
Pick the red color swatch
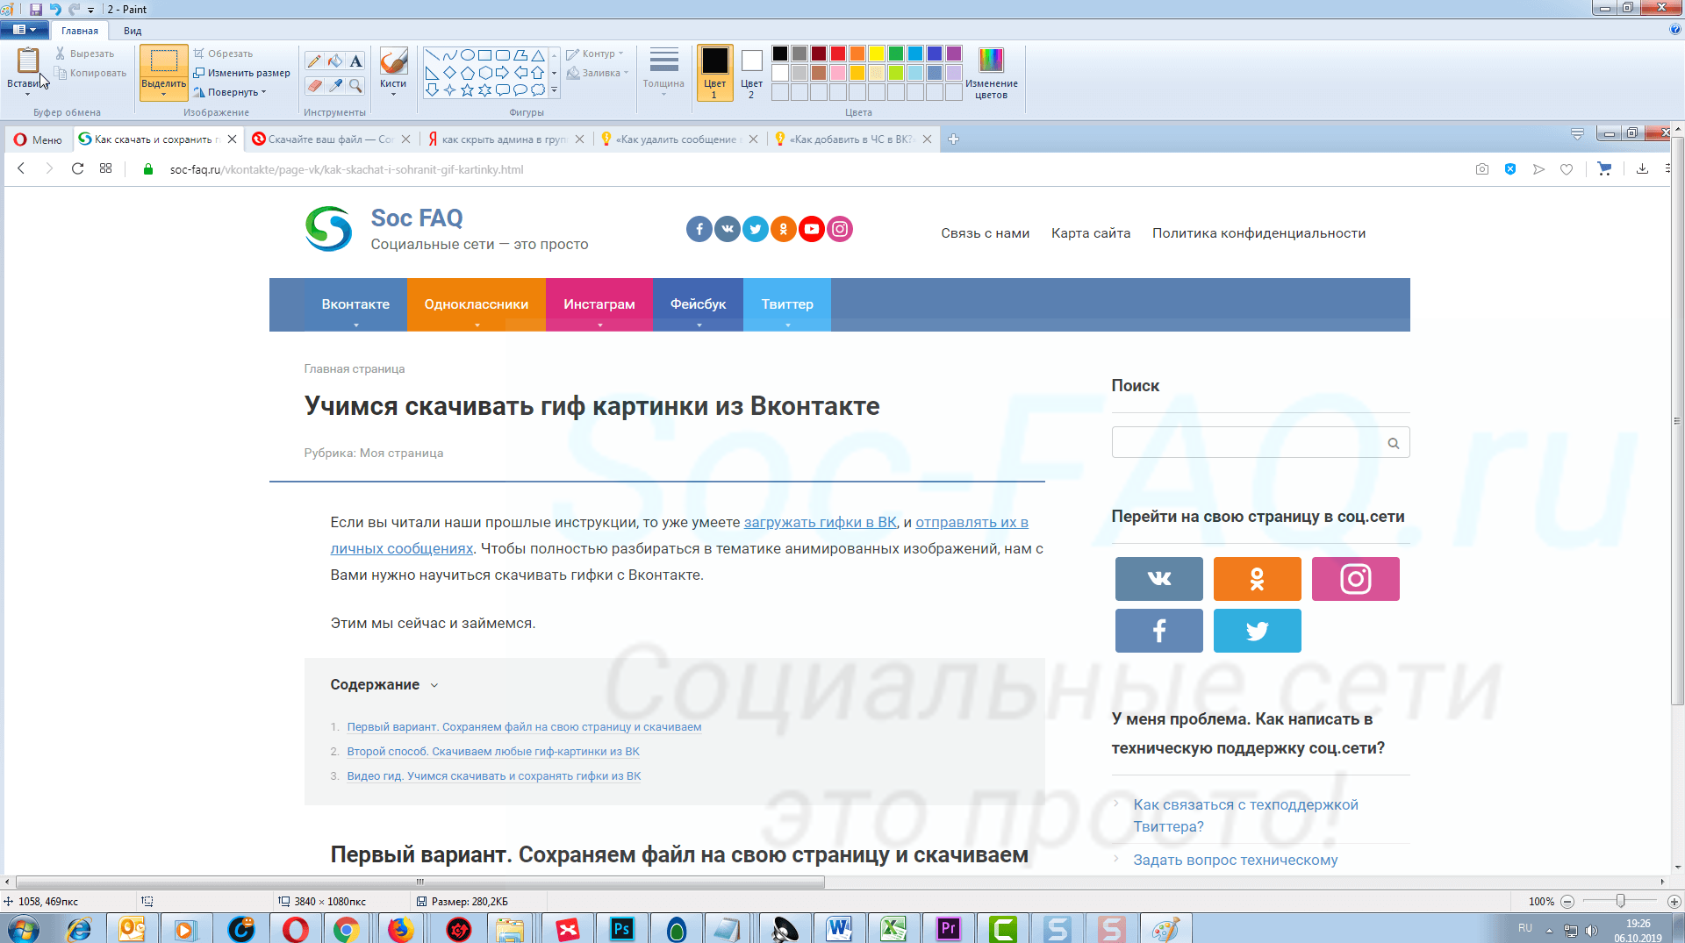click(x=838, y=54)
